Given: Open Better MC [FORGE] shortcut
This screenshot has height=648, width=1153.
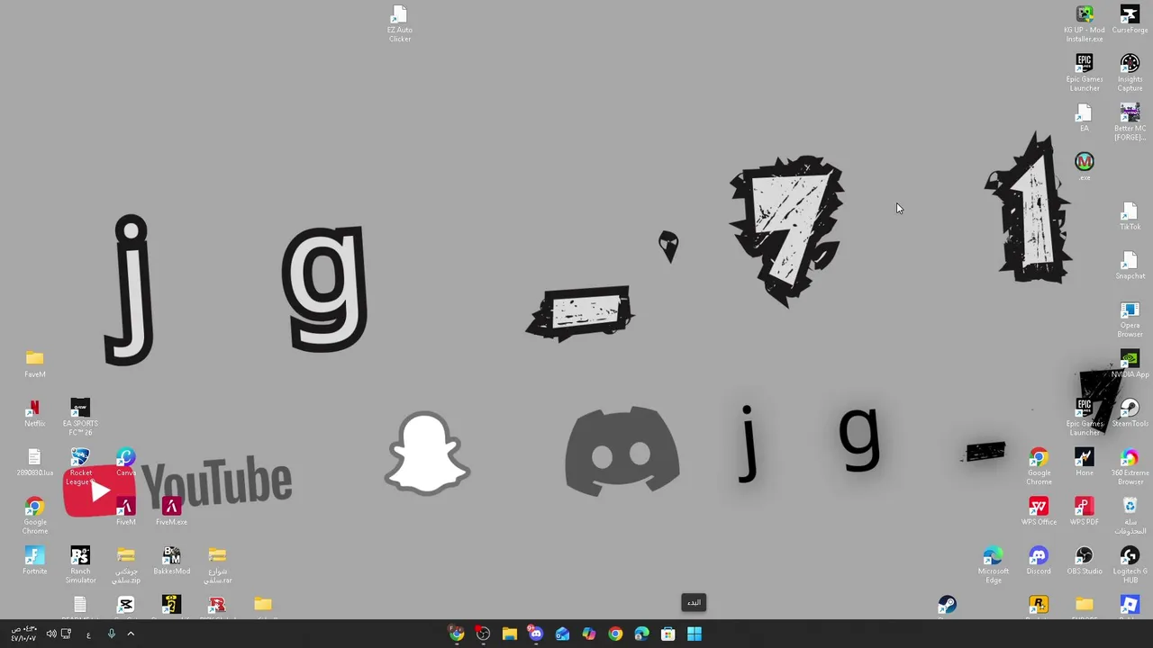Looking at the screenshot, I should point(1130,121).
